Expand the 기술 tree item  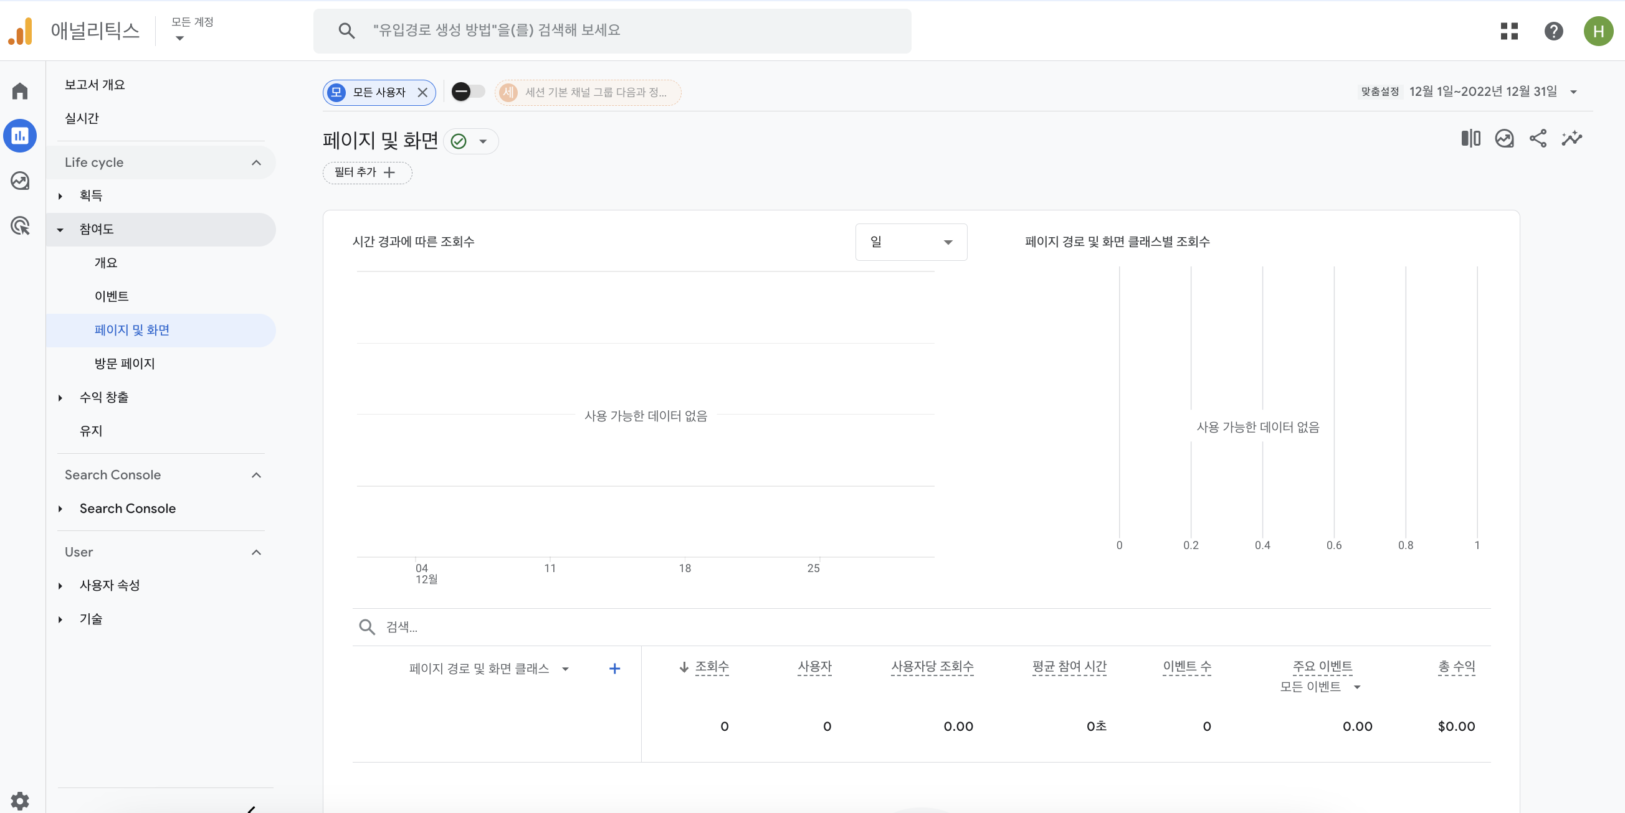pyautogui.click(x=60, y=619)
